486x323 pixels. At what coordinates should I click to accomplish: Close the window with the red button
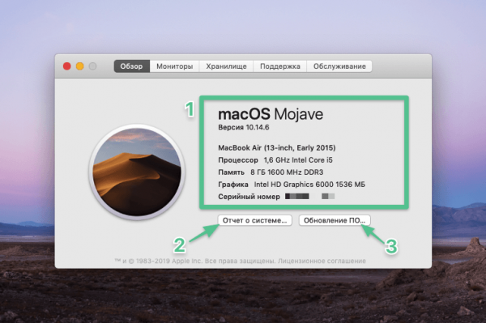click(x=67, y=66)
